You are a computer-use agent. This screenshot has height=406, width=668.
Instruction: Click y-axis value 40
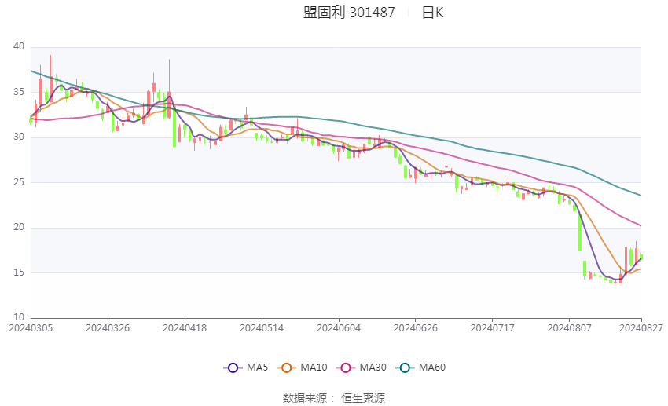tap(19, 46)
